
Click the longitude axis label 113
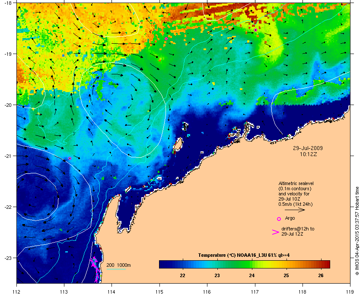[64, 291]
